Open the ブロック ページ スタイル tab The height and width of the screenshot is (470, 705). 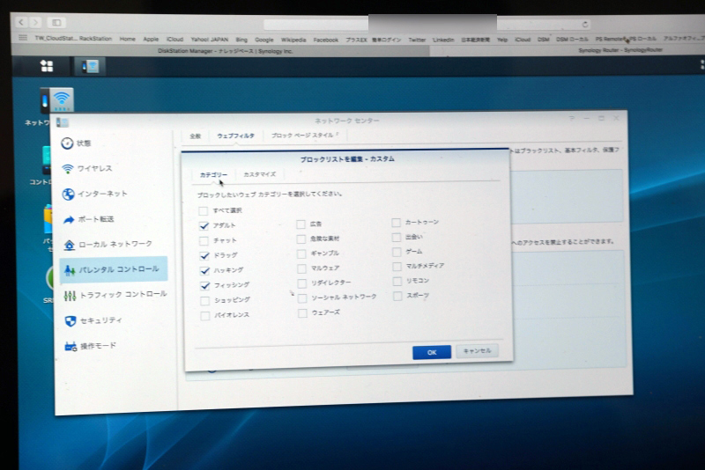[x=305, y=136]
